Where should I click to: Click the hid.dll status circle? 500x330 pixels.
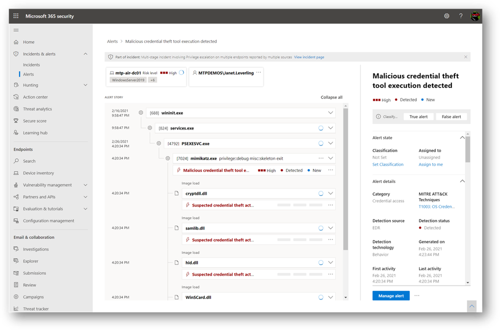coord(321,263)
